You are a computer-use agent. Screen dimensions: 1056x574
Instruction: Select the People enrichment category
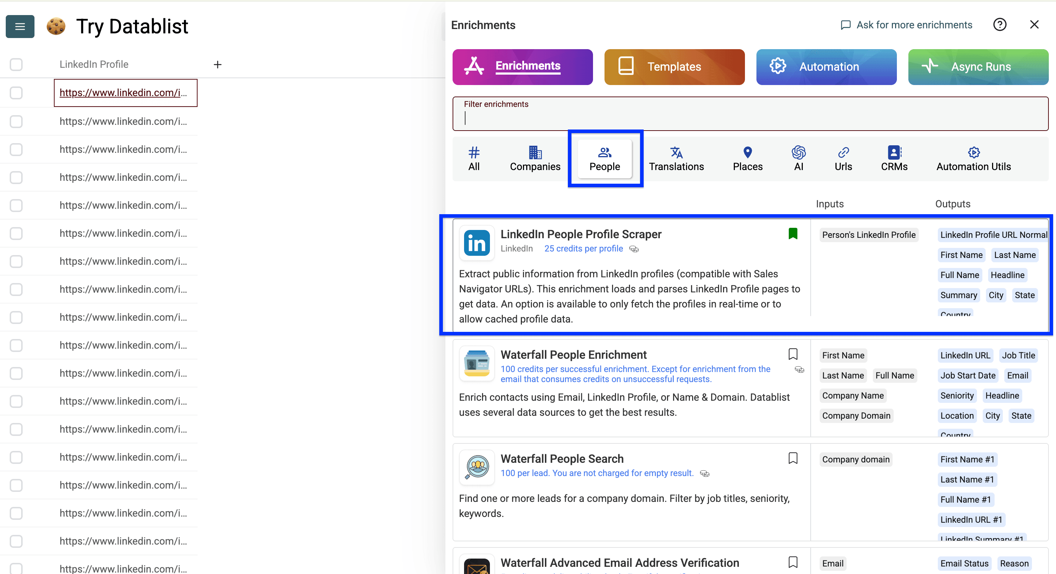point(605,160)
